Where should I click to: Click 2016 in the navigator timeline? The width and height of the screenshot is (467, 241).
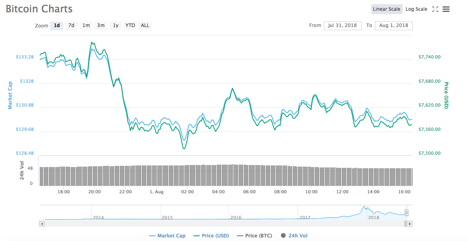(236, 218)
